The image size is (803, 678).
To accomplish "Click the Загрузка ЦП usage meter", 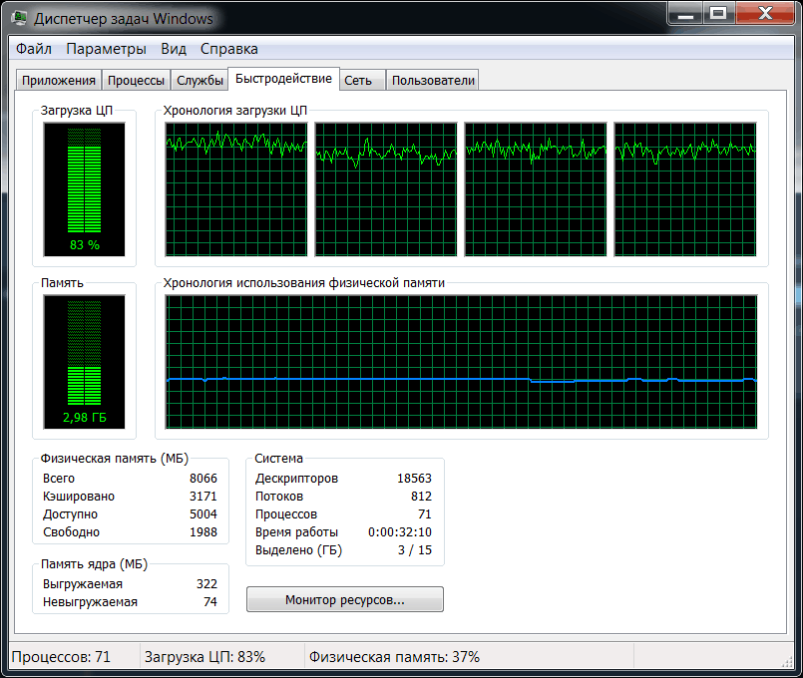I will (x=84, y=189).
